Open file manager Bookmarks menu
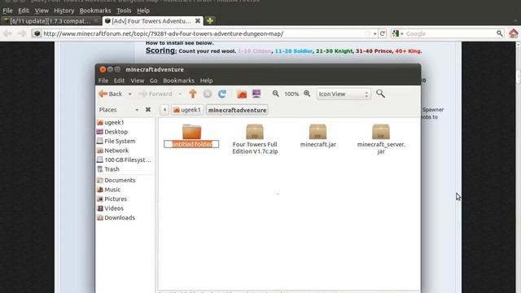 coord(178,81)
